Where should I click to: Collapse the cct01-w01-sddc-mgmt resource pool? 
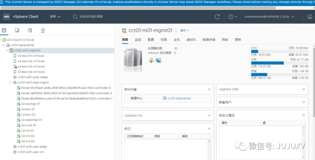pyautogui.click(x=11, y=83)
